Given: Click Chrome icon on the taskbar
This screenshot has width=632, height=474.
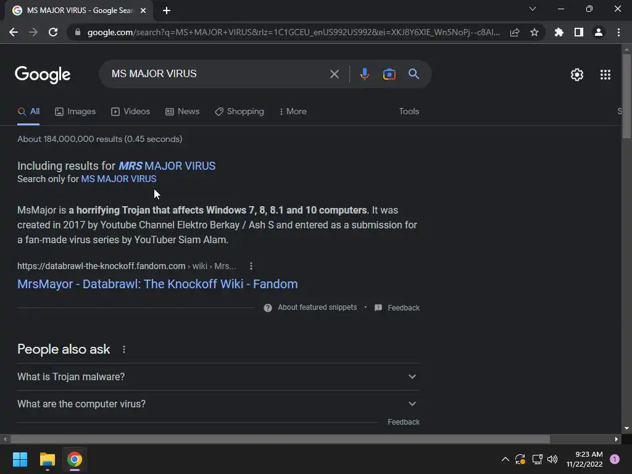Looking at the screenshot, I should (x=75, y=459).
